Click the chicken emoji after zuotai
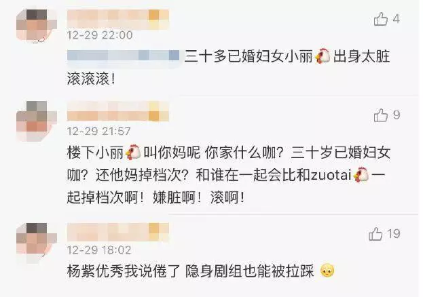The height and width of the screenshot is (297, 423). coord(361,175)
